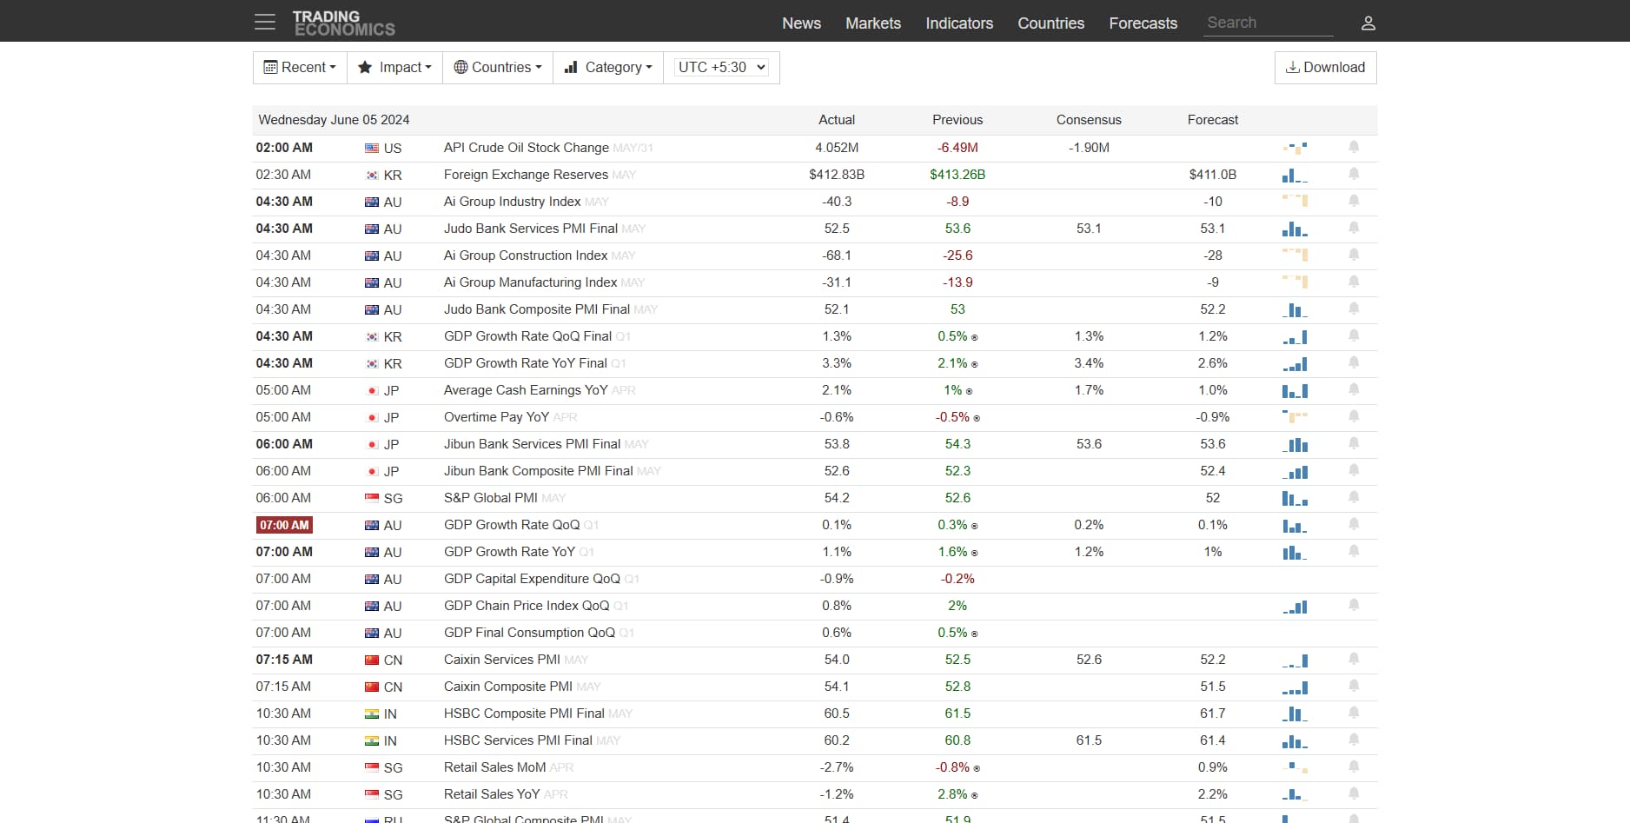The width and height of the screenshot is (1630, 823).
Task: Click Japan flag on Average Cash Earnings row
Action: (372, 390)
